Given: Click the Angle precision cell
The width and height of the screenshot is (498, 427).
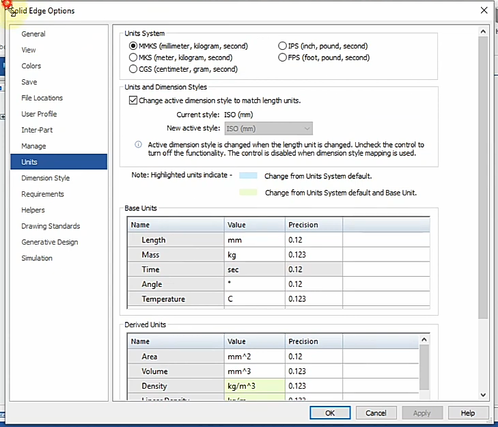Looking at the screenshot, I should tap(314, 284).
